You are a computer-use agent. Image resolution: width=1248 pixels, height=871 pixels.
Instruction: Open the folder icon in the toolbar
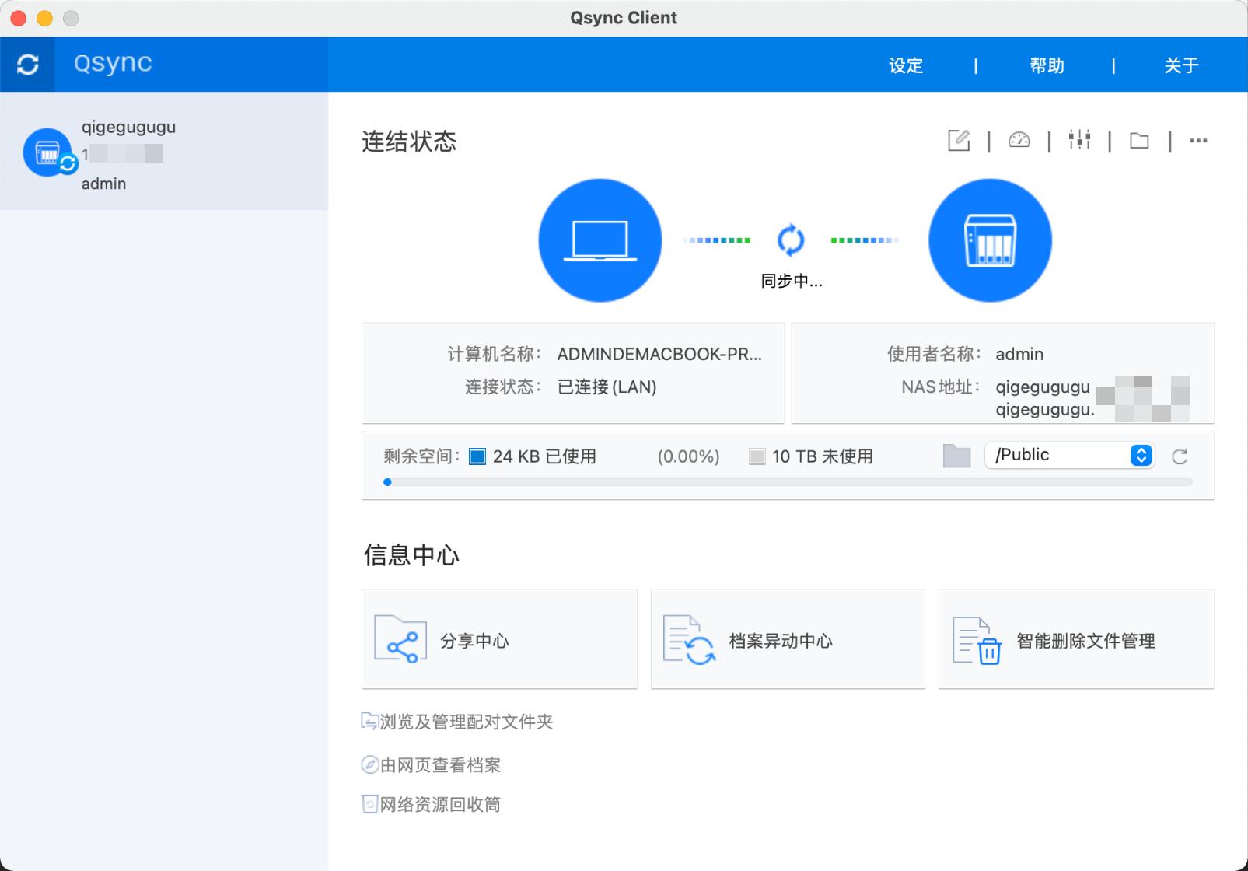tap(1139, 141)
